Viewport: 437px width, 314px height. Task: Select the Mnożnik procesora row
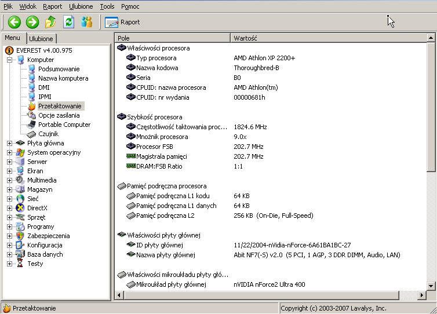tap(270, 137)
